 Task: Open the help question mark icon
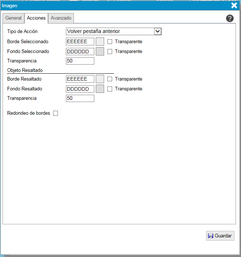tap(230, 19)
